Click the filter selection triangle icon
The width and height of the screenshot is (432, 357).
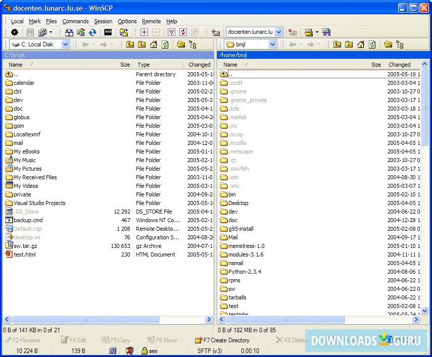(171, 32)
